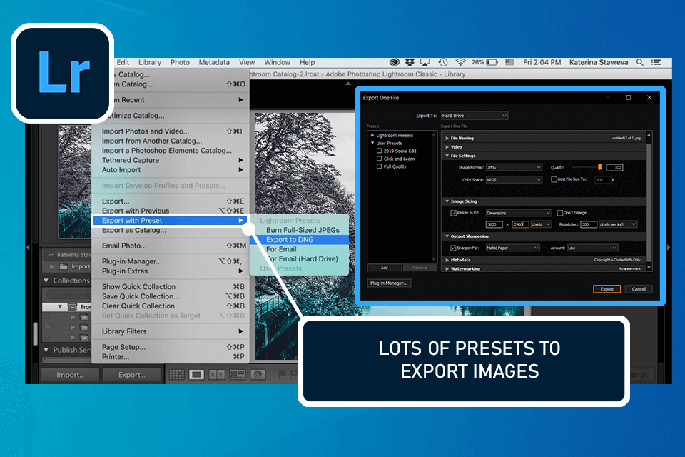The width and height of the screenshot is (685, 457).
Task: Collapse the right panel via edge arrow
Action: tap(669, 248)
